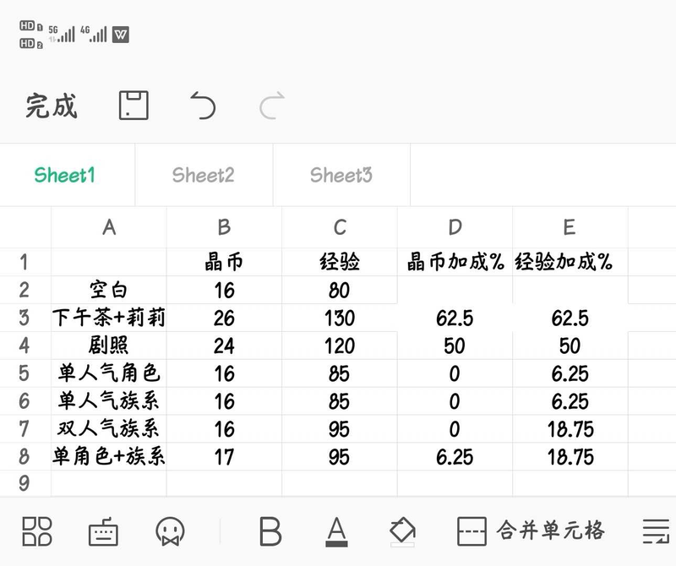Switch to the Sheet3 tab

(x=341, y=175)
